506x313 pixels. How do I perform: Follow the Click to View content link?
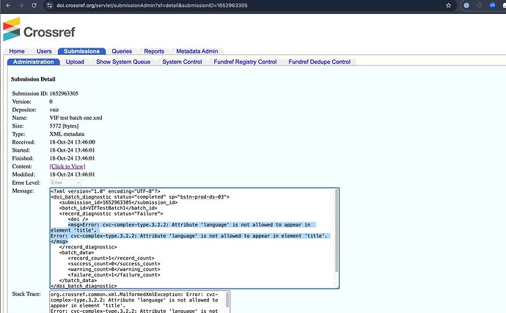(67, 166)
